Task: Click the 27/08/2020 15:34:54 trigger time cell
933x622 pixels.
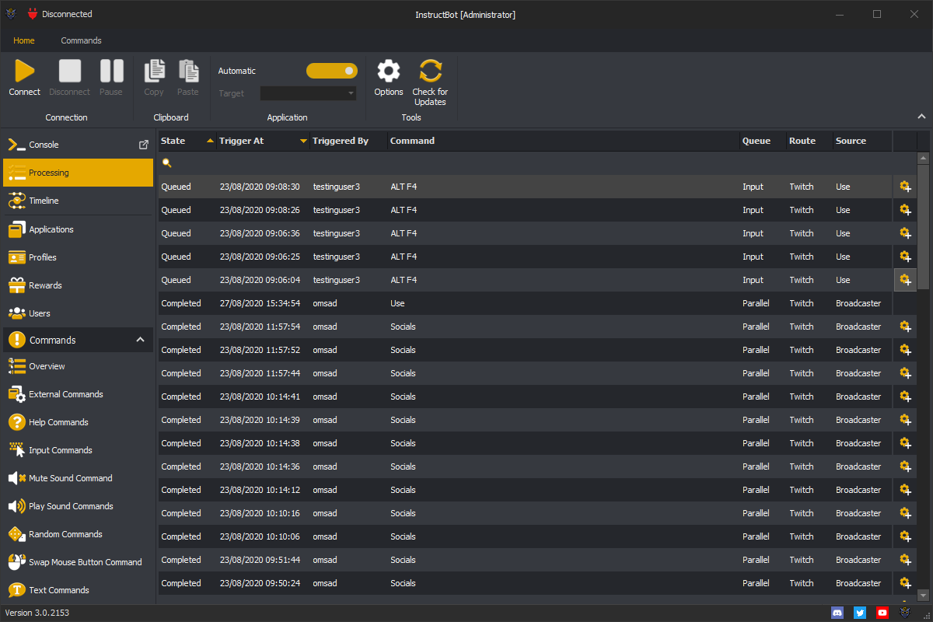Action: point(260,303)
